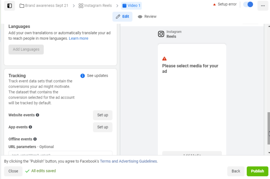Click the info icon beside Website events
Image resolution: width=270 pixels, height=179 pixels.
38,115
